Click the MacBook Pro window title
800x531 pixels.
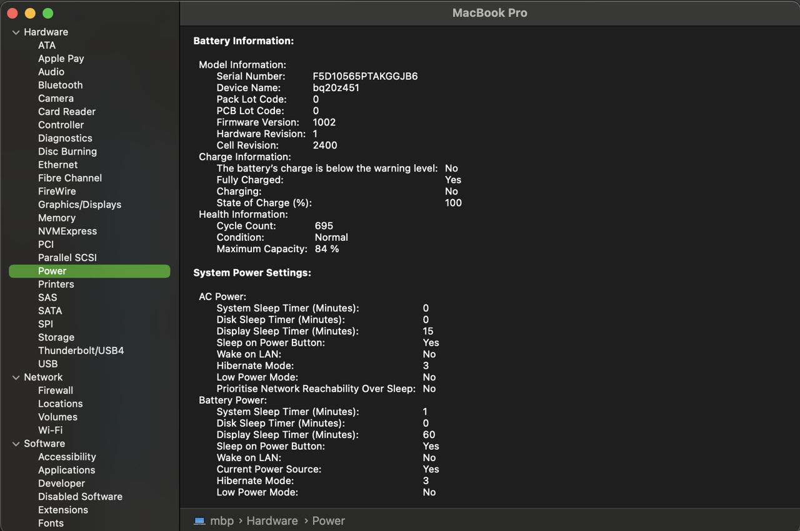[x=489, y=12]
